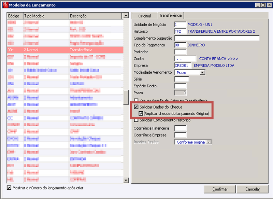
Task: Uncheck Replicar cheque do lançamento Original
Action: (x=141, y=114)
